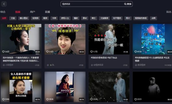Image resolution: width=172 pixels, height=104 pixels.
Task: Open blue city night video thumbnail
Action: click(x=153, y=39)
